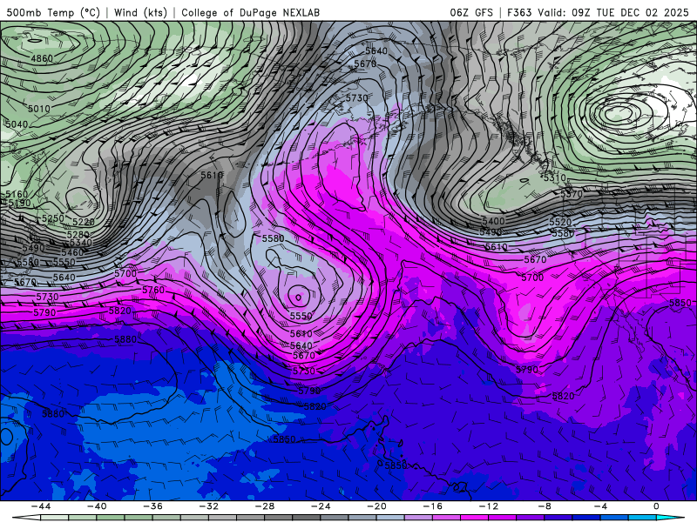Image resolution: width=697 pixels, height=522 pixels.
Task: Click the "06Z GFS" model run label
Action: click(x=471, y=12)
